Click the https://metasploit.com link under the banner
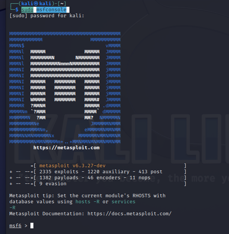Screen dimensions: 229x234 (66, 148)
